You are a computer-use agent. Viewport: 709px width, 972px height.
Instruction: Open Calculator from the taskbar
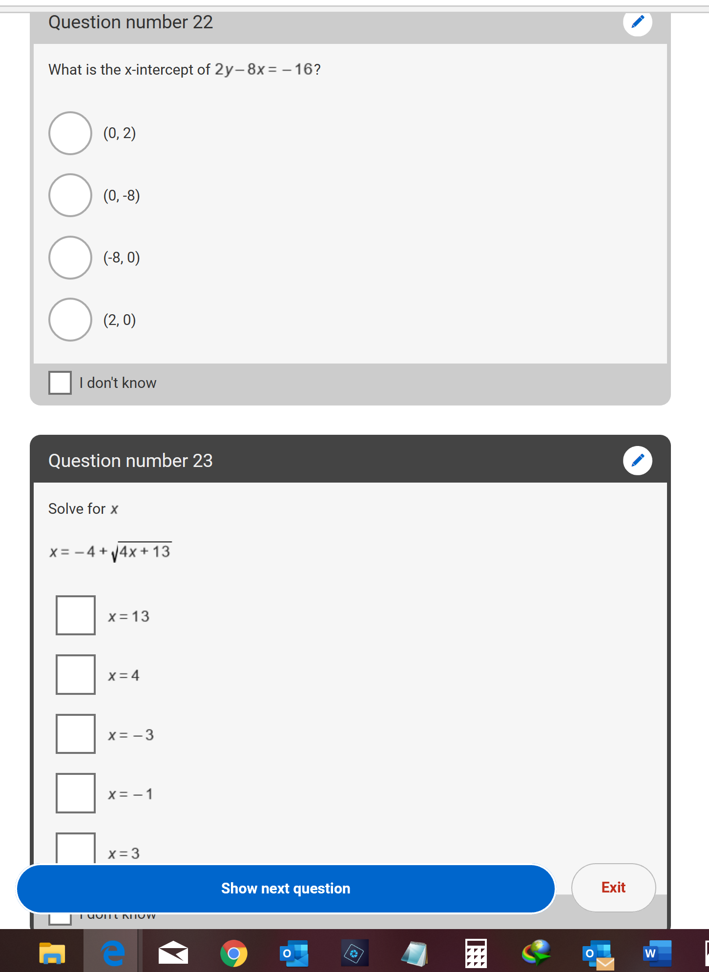476,953
